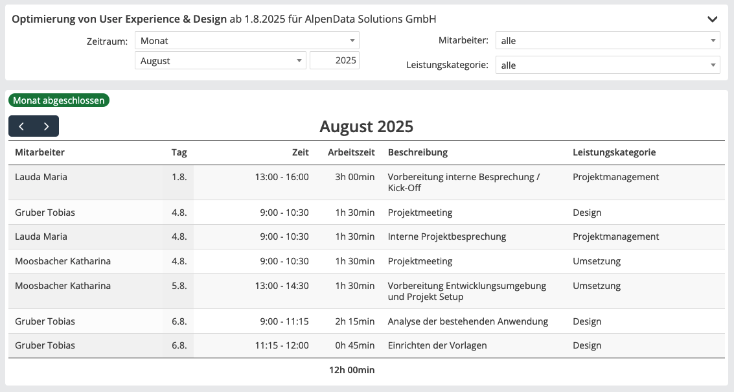The width and height of the screenshot is (734, 392).
Task: Click the Arbeitszeit column header
Action: tap(351, 152)
